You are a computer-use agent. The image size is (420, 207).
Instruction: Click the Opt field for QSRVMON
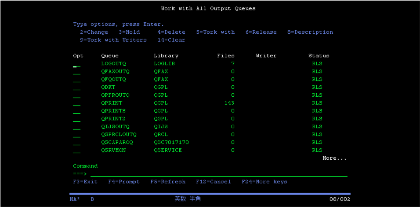click(76, 151)
